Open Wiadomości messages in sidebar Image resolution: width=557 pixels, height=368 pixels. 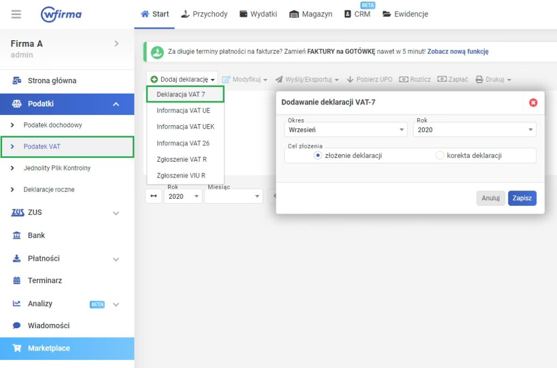(x=48, y=326)
